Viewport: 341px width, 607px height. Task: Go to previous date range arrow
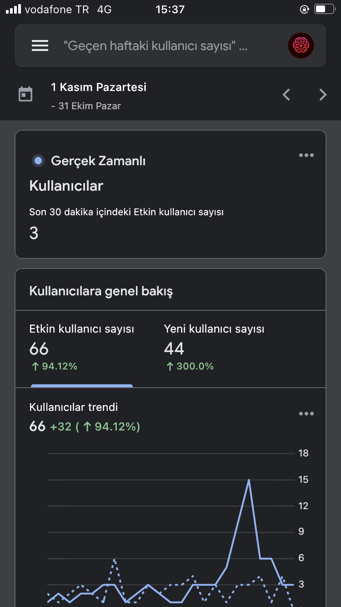(286, 95)
